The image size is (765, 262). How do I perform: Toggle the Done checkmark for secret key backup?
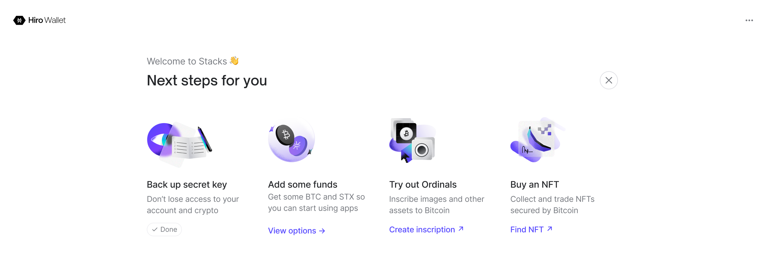coord(164,229)
